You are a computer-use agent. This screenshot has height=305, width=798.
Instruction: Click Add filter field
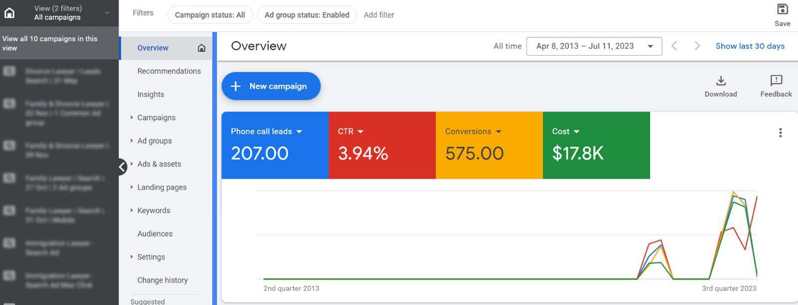click(x=379, y=15)
